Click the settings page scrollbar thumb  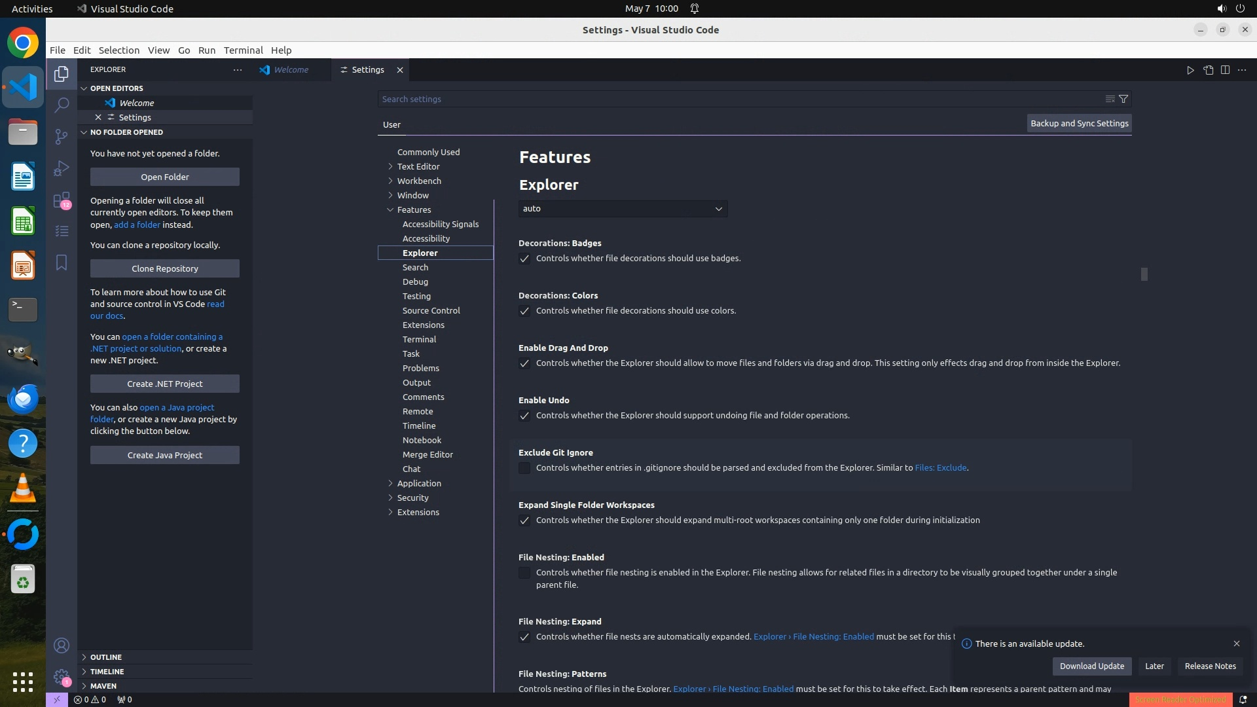[1144, 274]
